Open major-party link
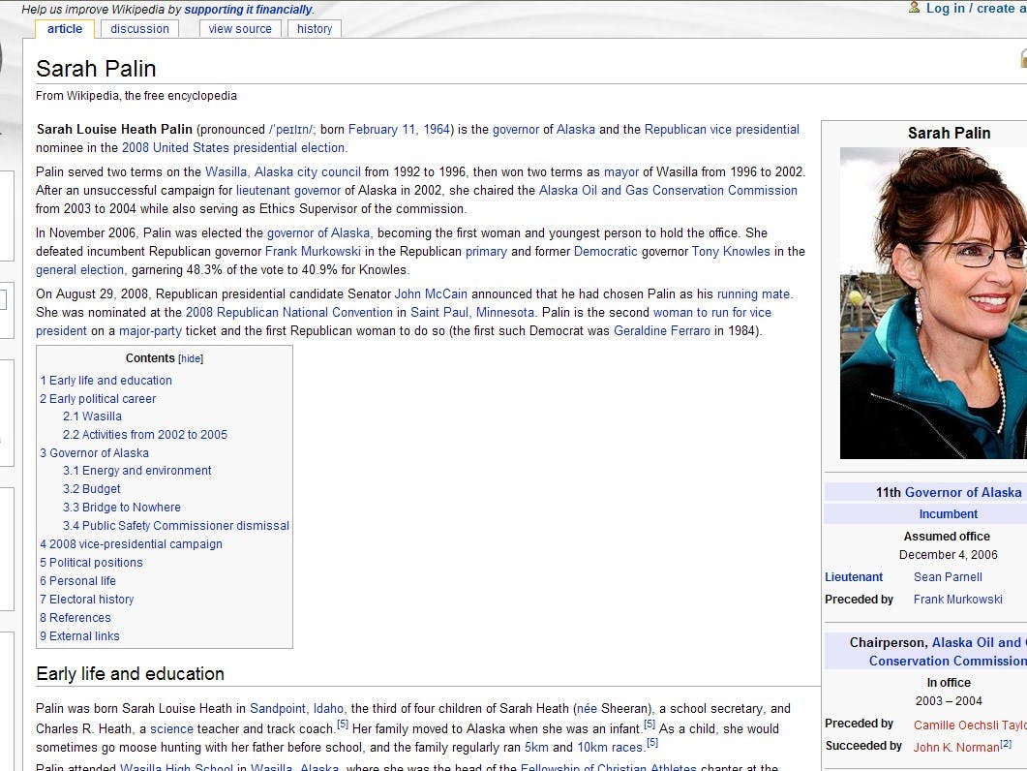 click(150, 330)
